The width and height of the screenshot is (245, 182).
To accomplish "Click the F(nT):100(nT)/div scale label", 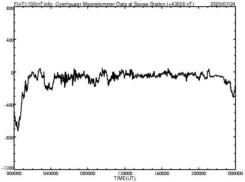I will tap(33, 4).
